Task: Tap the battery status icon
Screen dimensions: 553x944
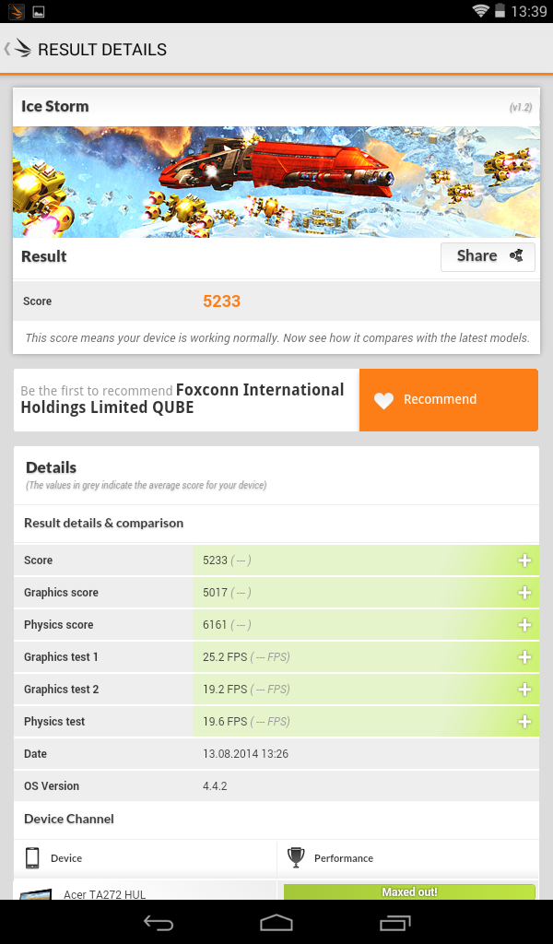Action: pos(500,11)
